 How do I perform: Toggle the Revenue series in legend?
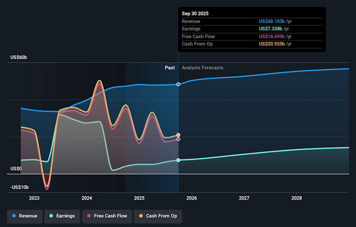pos(24,216)
